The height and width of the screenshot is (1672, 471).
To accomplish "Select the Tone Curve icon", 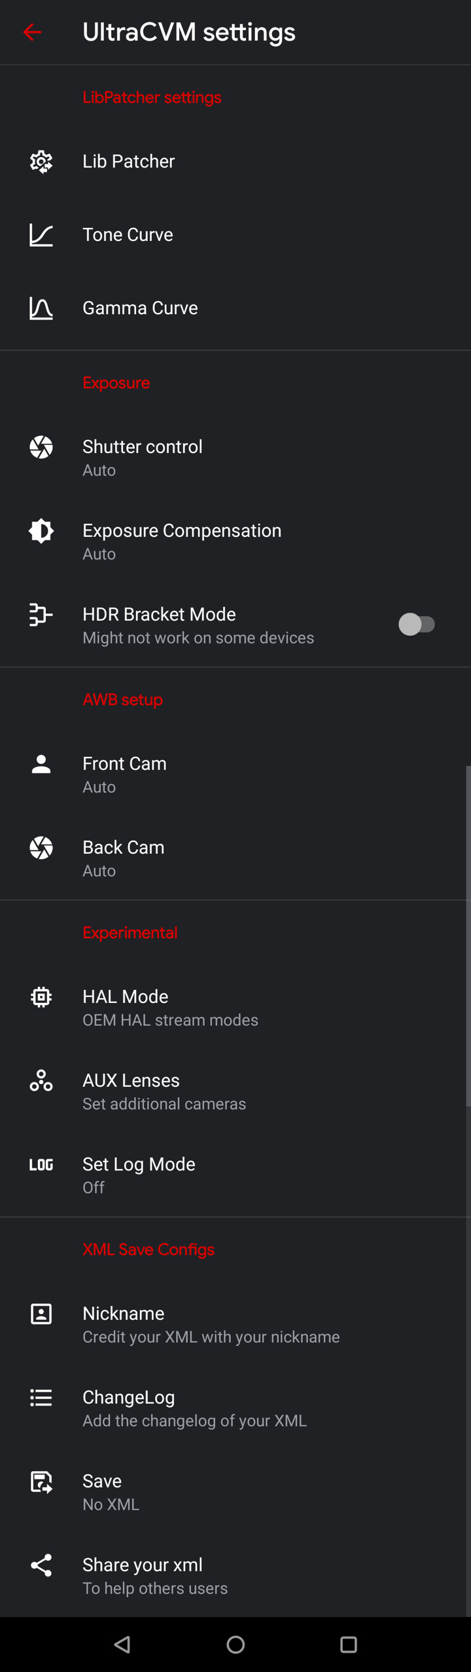I will pyautogui.click(x=41, y=234).
